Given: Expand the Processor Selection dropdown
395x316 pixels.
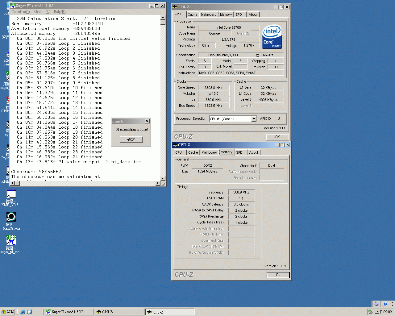Looking at the screenshot, I should [254, 119].
